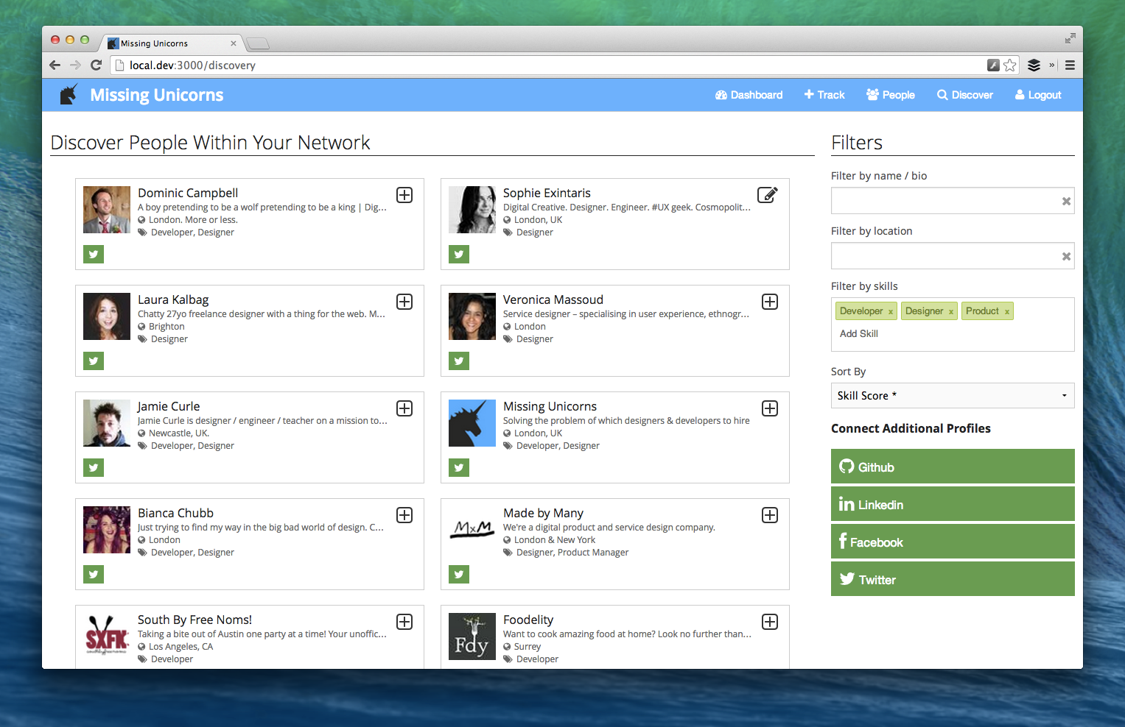Connect your Linkedin profile
The height and width of the screenshot is (727, 1125).
click(x=953, y=504)
